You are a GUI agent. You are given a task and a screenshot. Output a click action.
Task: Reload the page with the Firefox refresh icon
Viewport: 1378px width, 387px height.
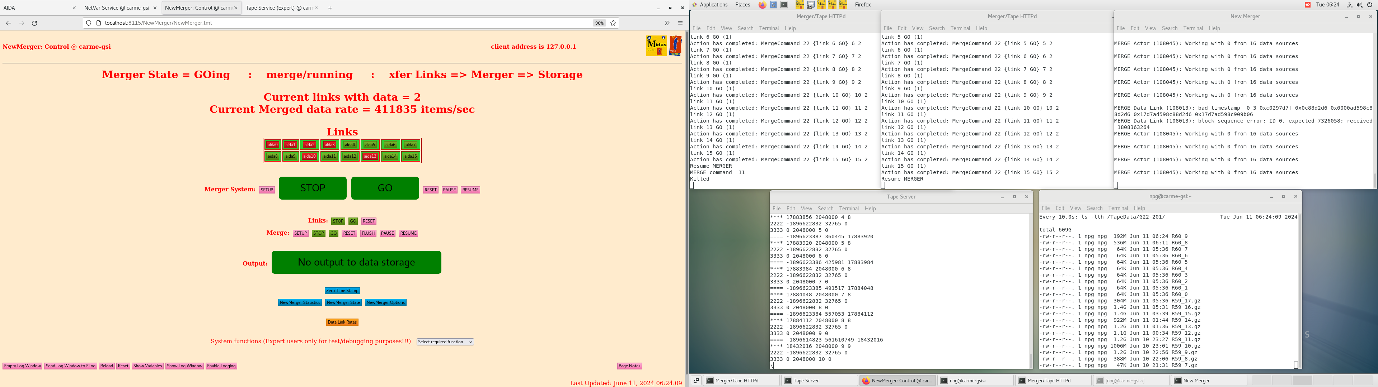[35, 23]
